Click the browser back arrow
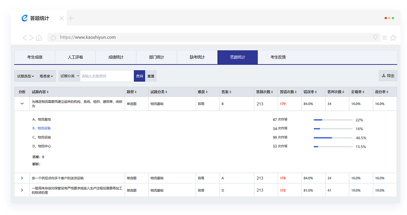The image size is (407, 215). pyautogui.click(x=24, y=38)
